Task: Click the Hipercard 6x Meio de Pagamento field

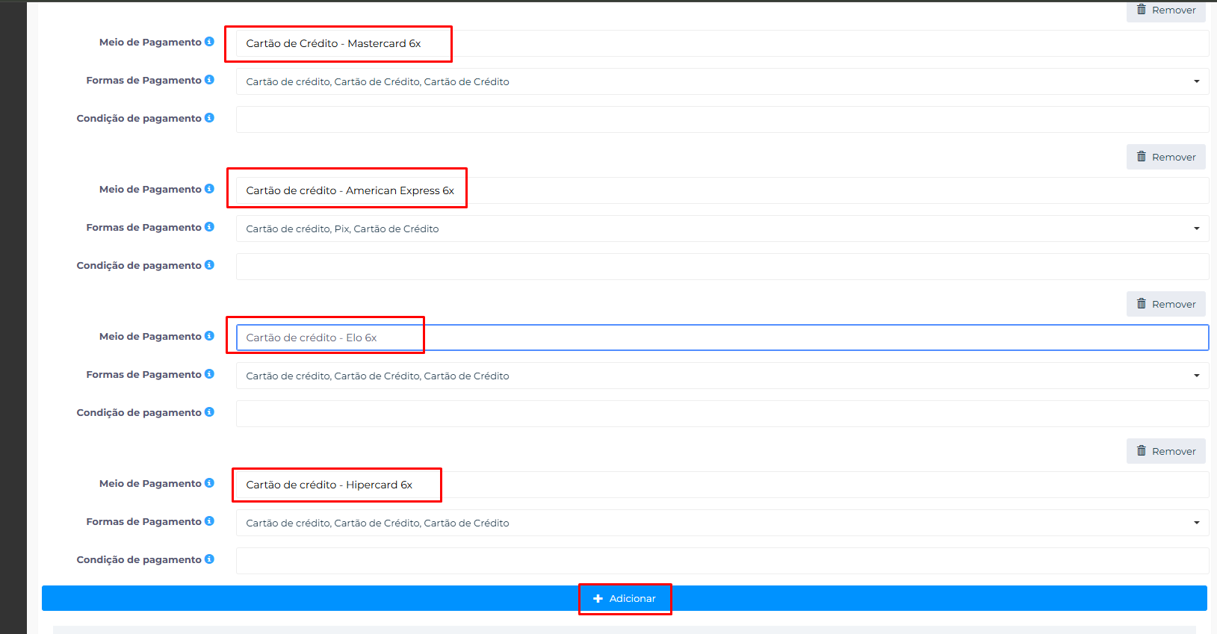Action: (722, 485)
